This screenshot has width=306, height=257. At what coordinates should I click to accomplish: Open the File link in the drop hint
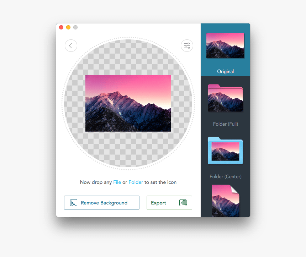coord(117,182)
